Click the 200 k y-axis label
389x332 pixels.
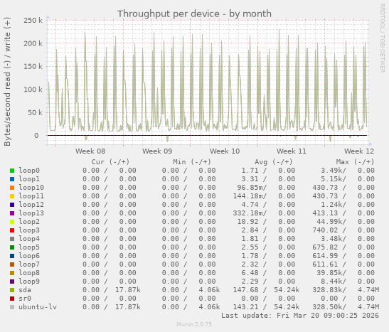(33, 43)
